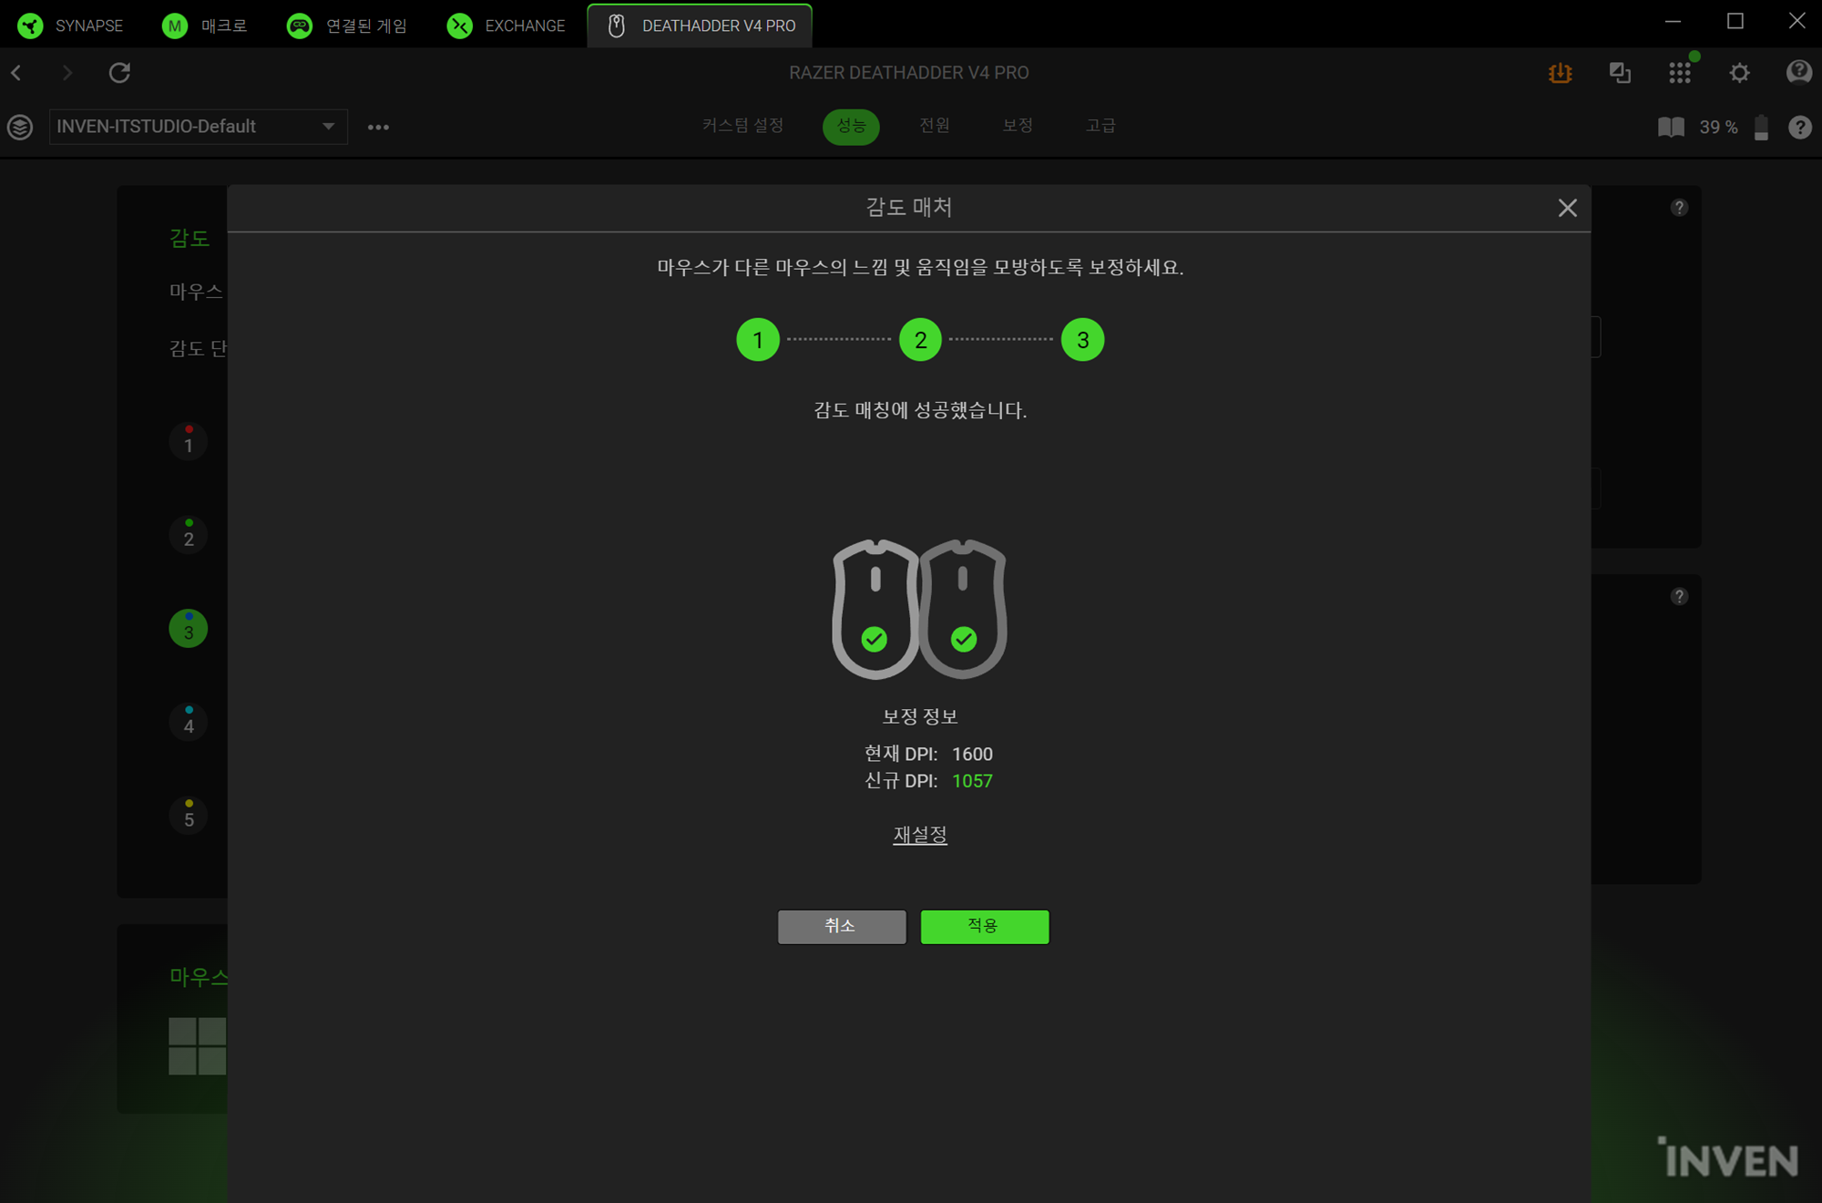1822x1203 pixels.
Task: Click the overlapping windows icon
Action: click(1620, 73)
